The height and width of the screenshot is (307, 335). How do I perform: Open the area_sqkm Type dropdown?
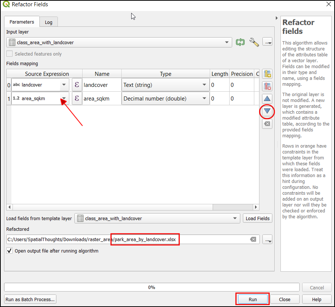(204, 99)
